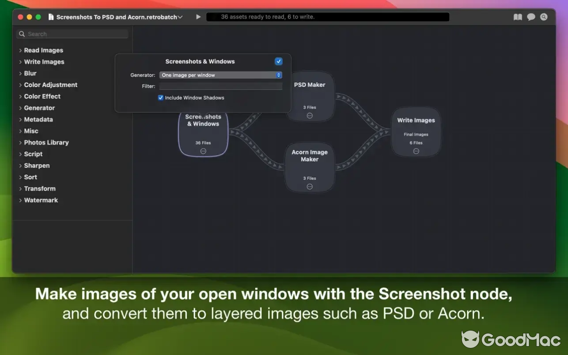
Task: Select Watermark in the sidebar
Action: pyautogui.click(x=41, y=200)
